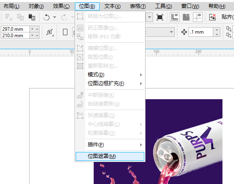Click the paste clipboard icon

(x=32, y=17)
